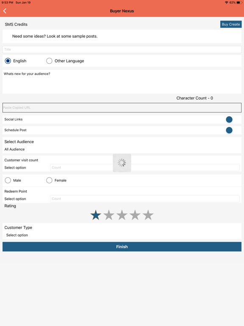Set rating to five stars
The image size is (244, 326).
[148, 215]
